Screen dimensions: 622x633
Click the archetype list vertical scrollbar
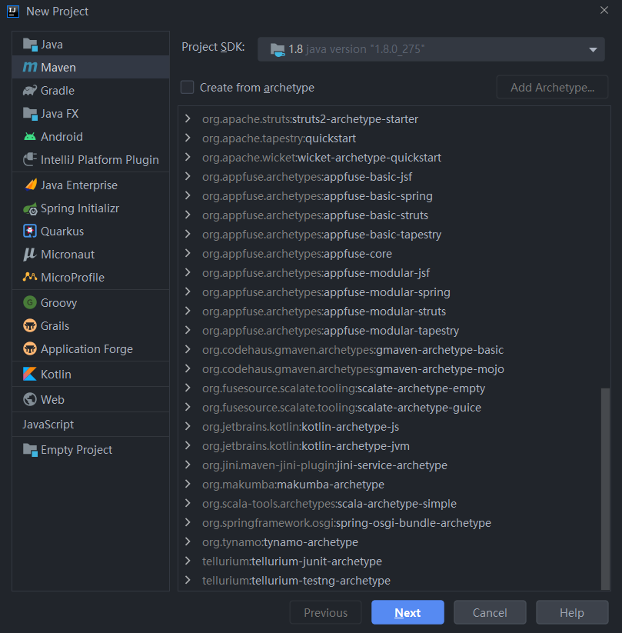coord(605,488)
